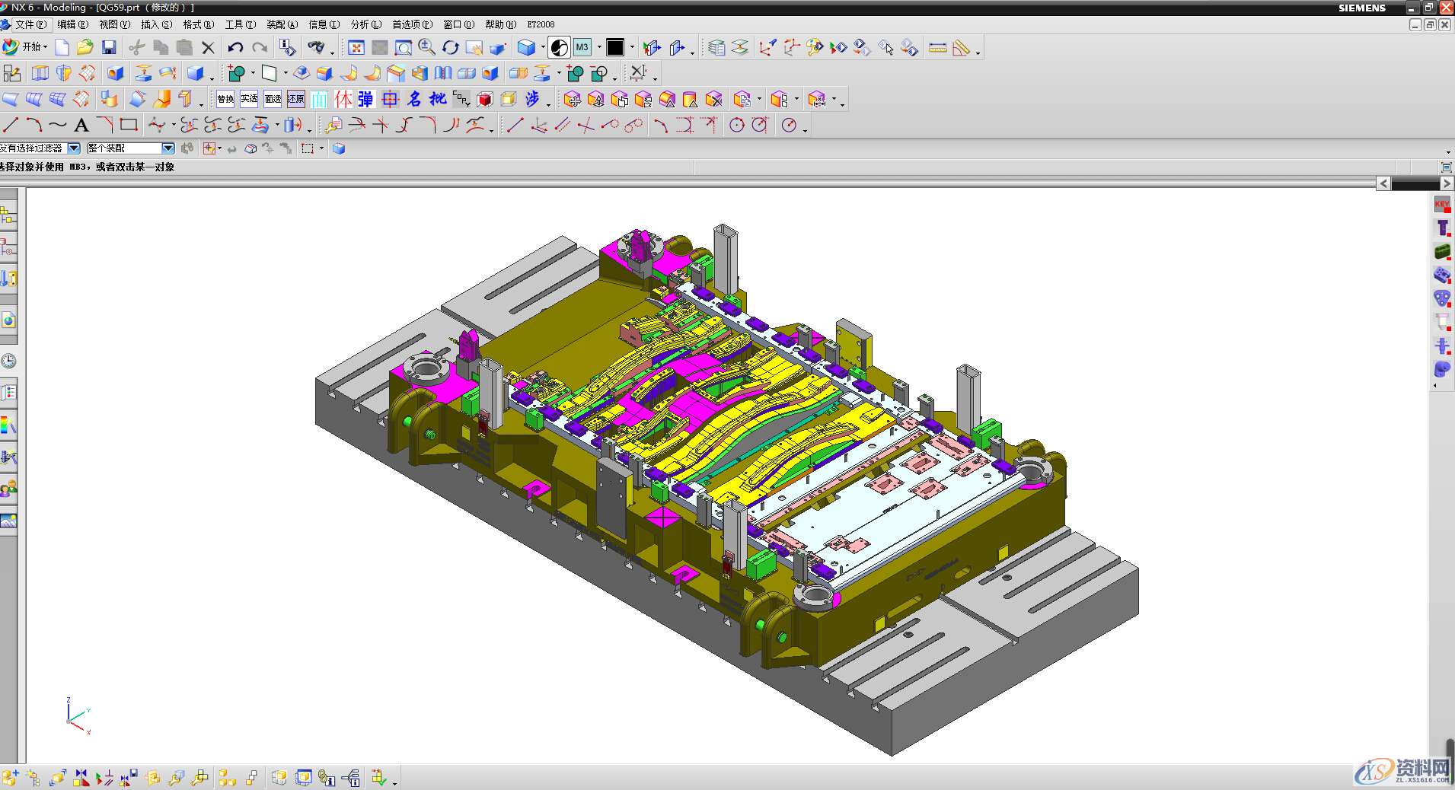
Task: Toggle the 实透 transparency button
Action: click(x=249, y=99)
